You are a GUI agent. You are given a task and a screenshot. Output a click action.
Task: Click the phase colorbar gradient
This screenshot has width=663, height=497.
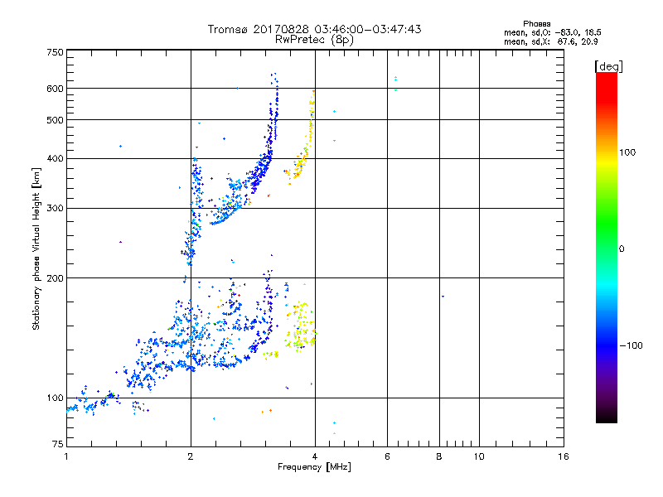pyautogui.click(x=607, y=248)
